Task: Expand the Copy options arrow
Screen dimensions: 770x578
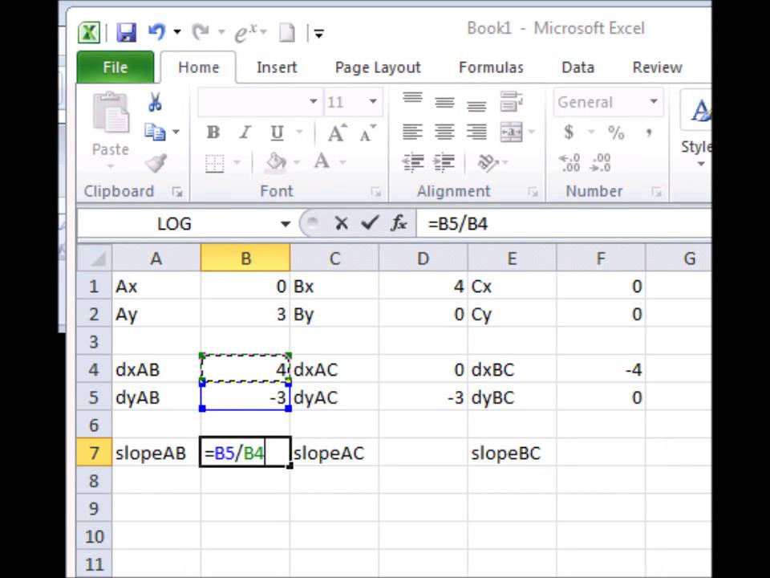Action: coord(176,132)
